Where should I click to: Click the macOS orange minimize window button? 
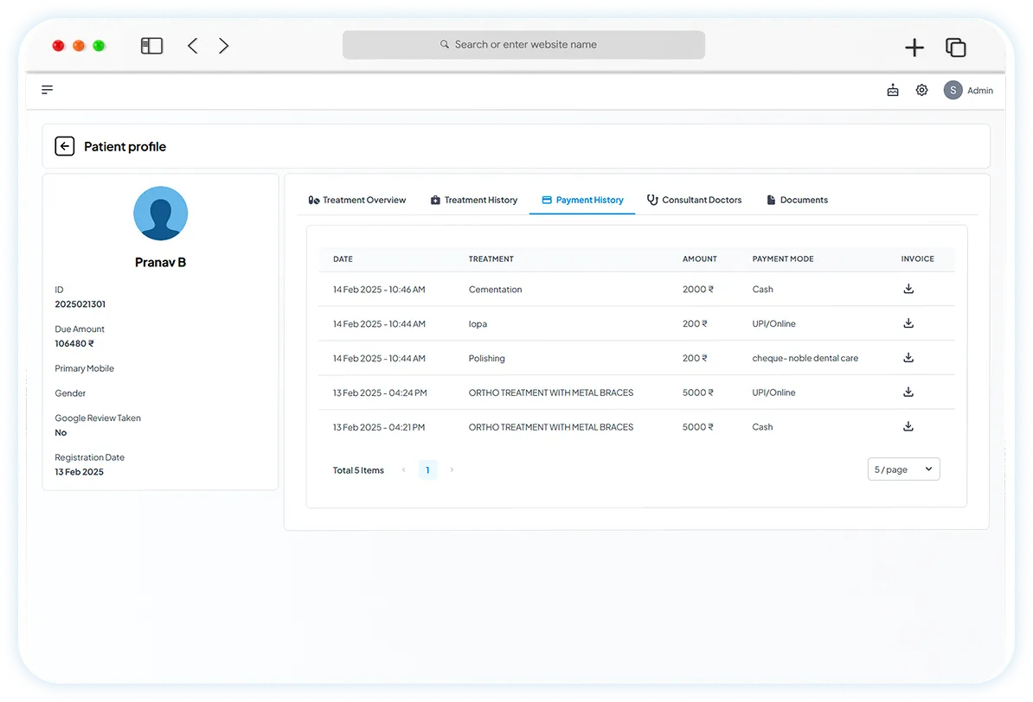[x=79, y=46]
